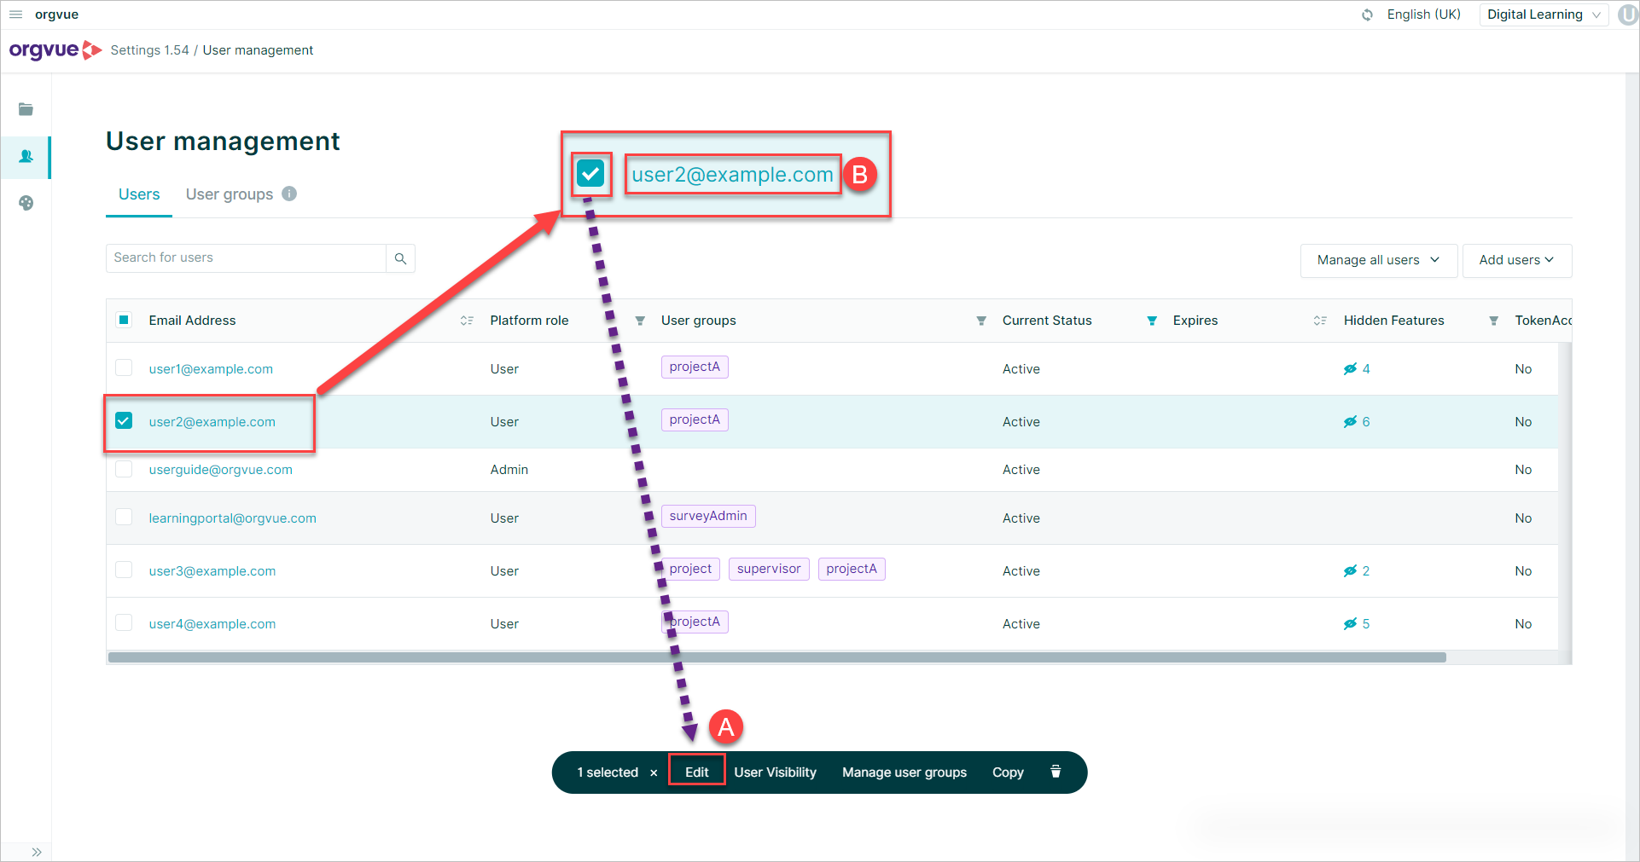Check the user3@example.com checkbox
The width and height of the screenshot is (1640, 862).
[124, 570]
